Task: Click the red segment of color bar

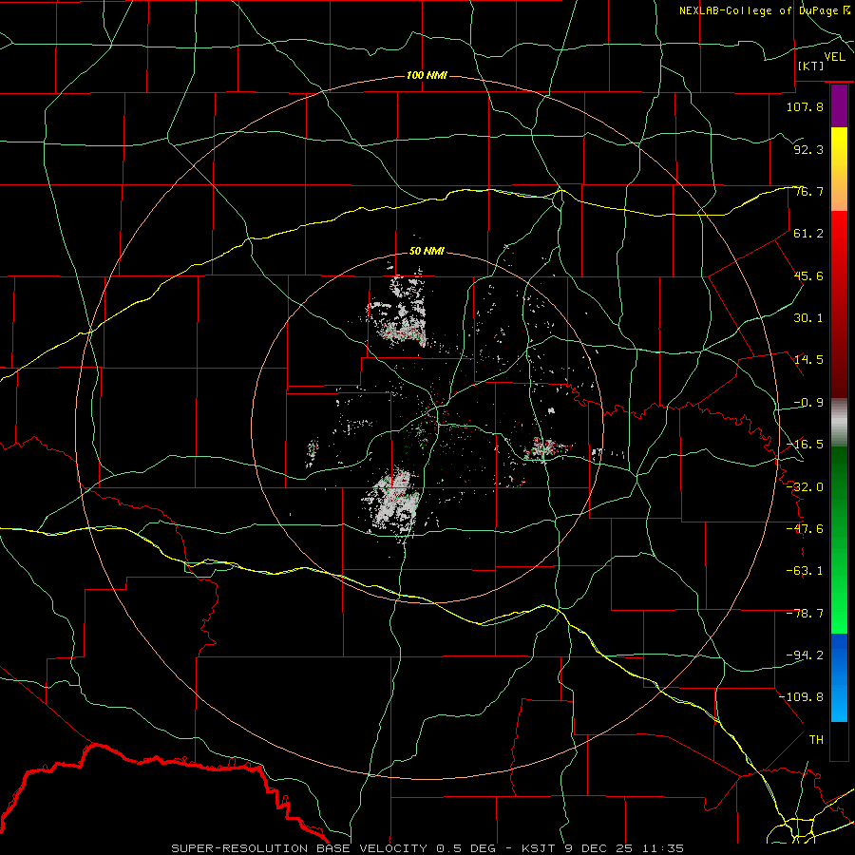Action: tap(839, 304)
